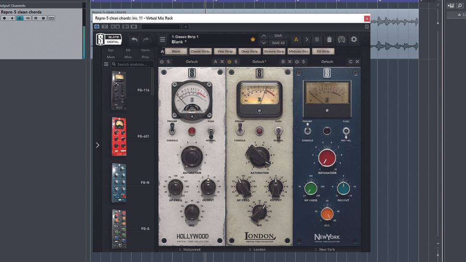466x262 pixels.
Task: Go to the next preset with down chevron
Action: point(264,43)
